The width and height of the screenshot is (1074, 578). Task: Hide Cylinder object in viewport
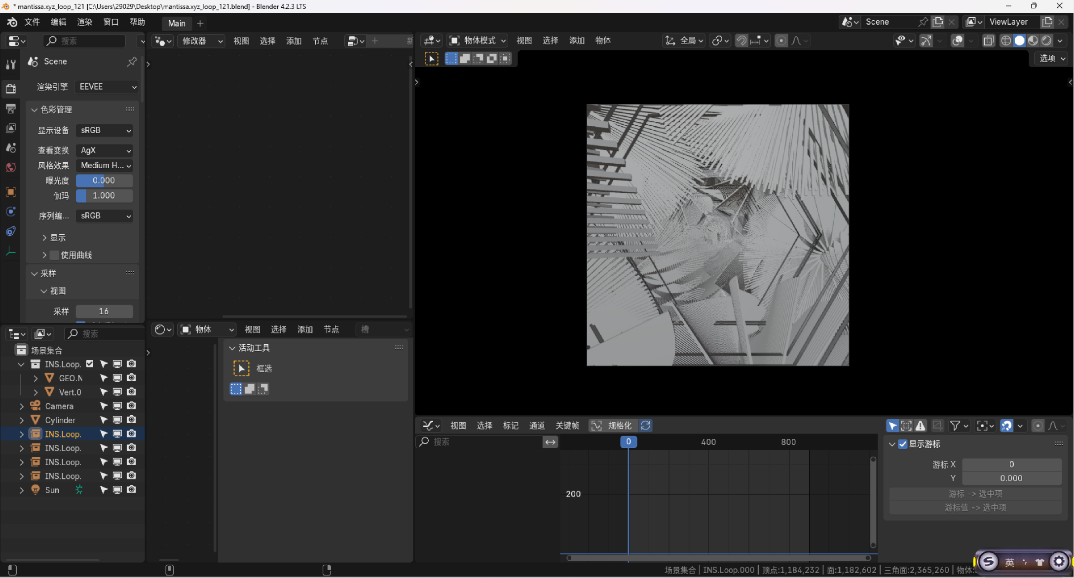click(x=117, y=420)
